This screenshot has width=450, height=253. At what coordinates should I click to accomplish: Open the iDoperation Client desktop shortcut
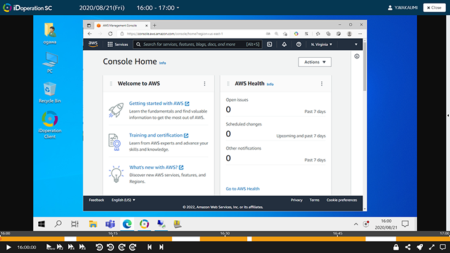point(50,125)
